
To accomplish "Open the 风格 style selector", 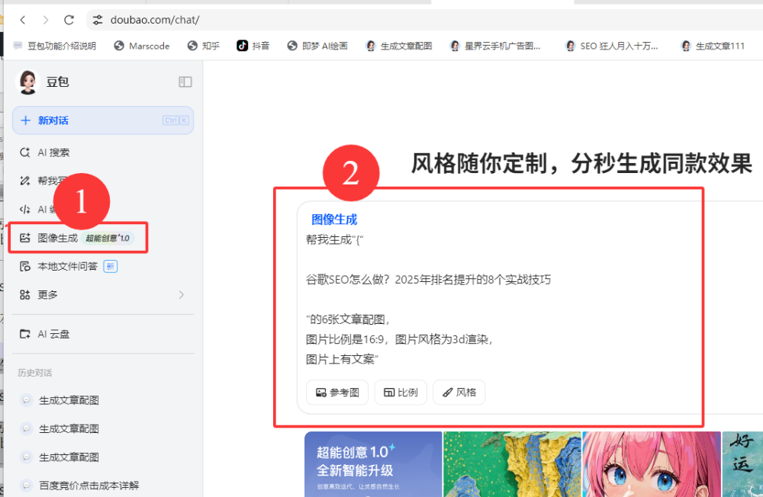I will 459,393.
